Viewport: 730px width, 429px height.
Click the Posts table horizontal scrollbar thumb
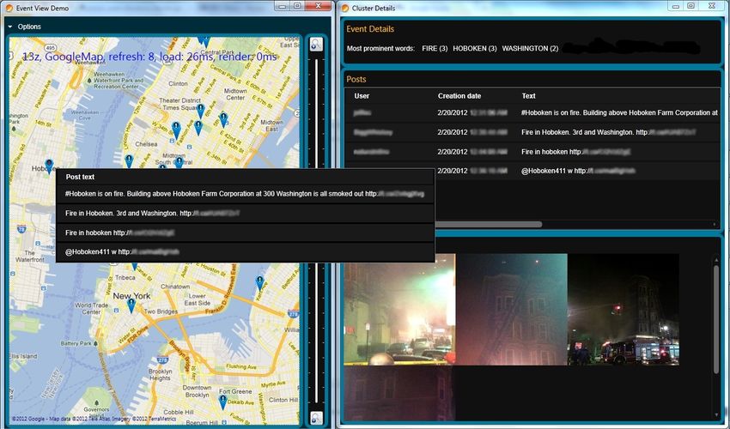point(489,224)
